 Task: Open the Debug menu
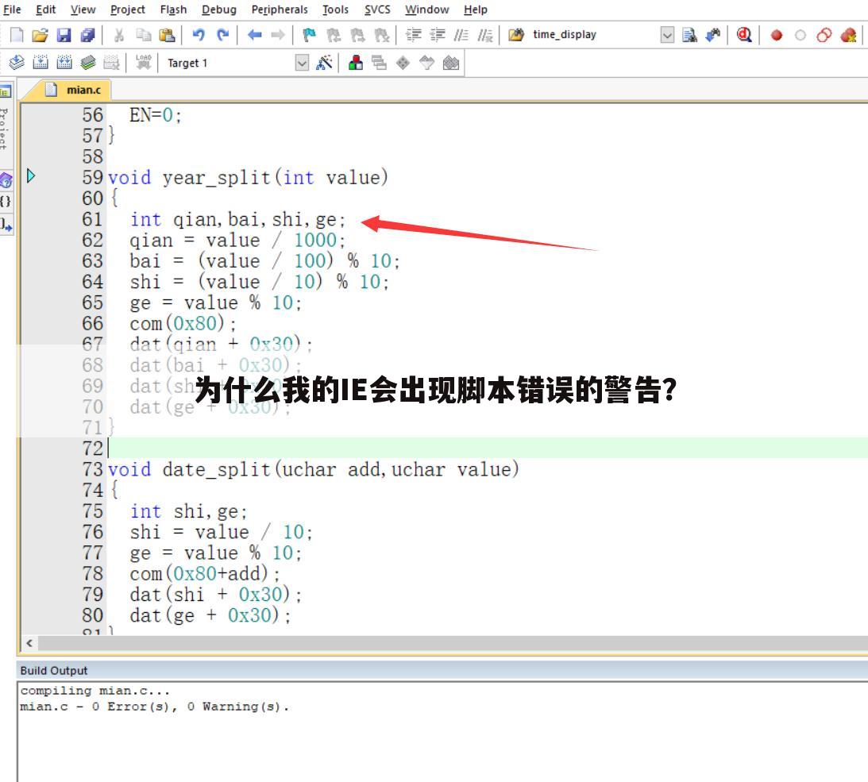pyautogui.click(x=219, y=10)
